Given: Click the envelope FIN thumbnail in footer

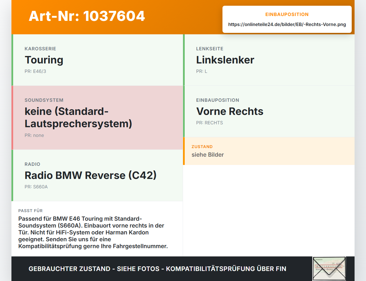Looking at the screenshot, I should [329, 269].
